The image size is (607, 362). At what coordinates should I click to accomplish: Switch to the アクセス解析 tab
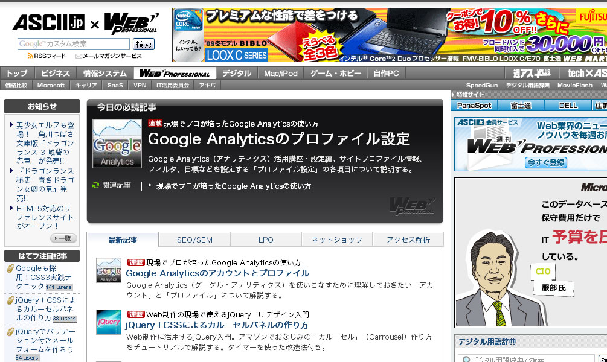click(408, 240)
